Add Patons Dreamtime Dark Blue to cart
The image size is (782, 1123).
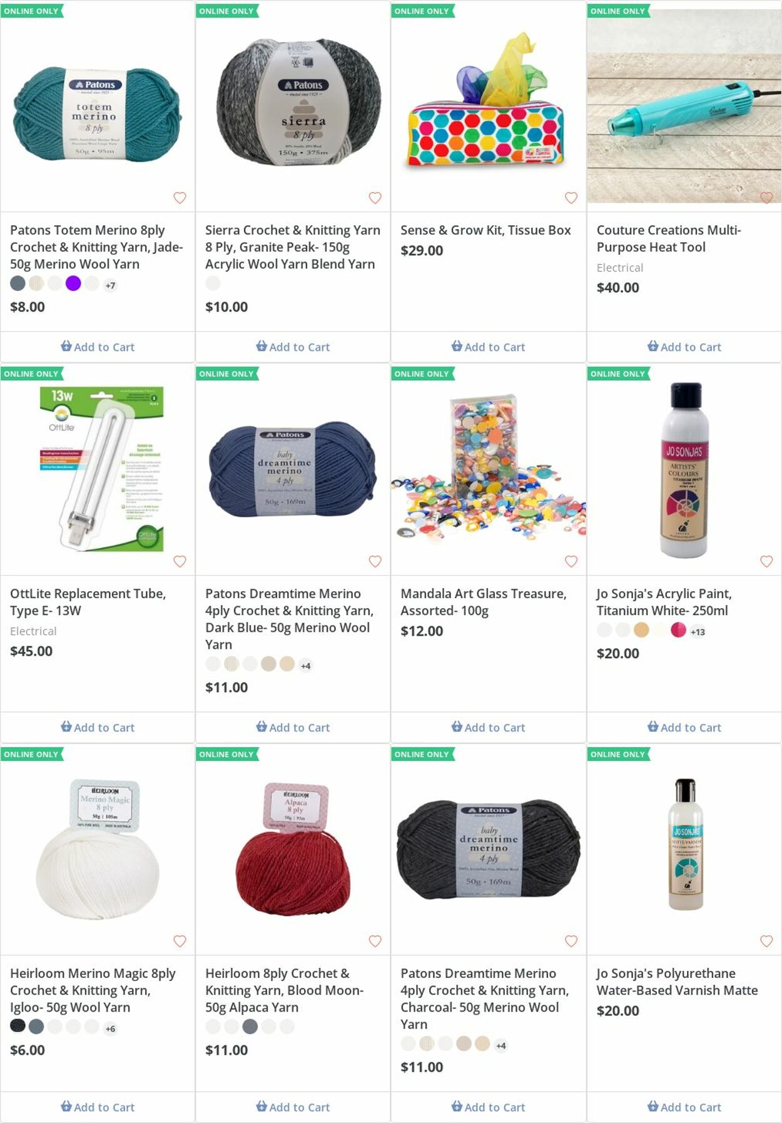(293, 727)
